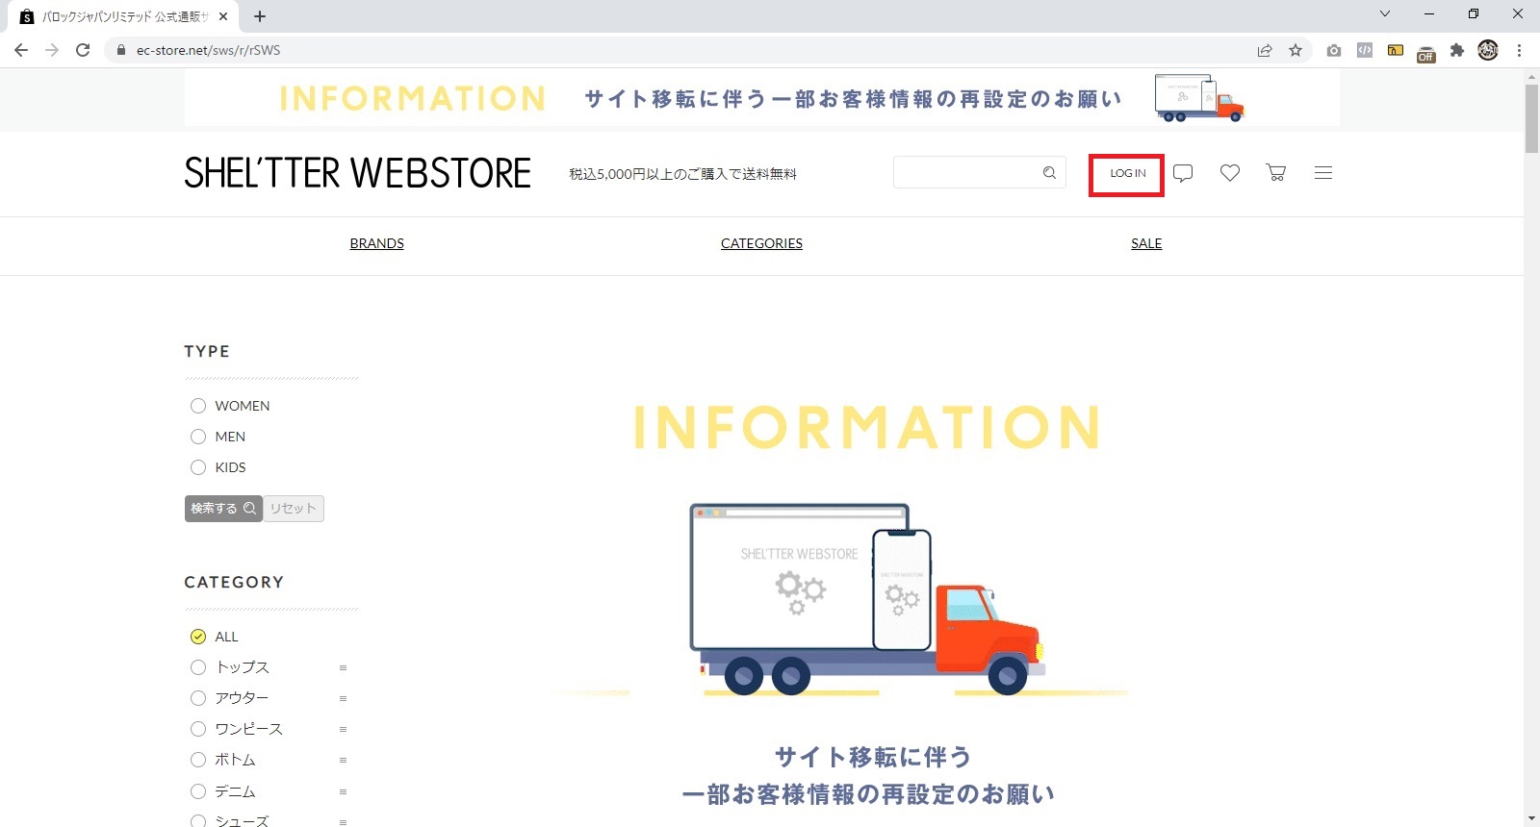Open the hamburger menu icon
Viewport: 1540px width, 827px height.
pos(1323,173)
